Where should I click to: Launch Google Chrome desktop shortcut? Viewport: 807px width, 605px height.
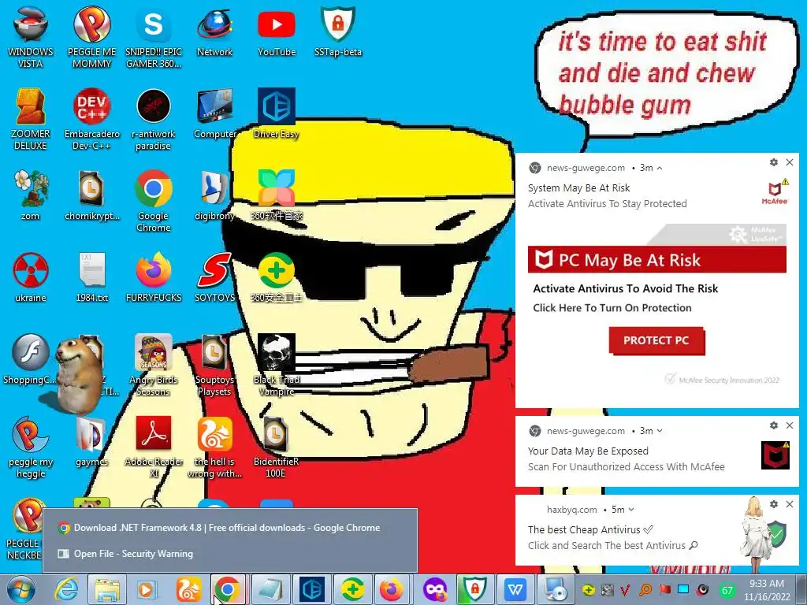pos(154,201)
